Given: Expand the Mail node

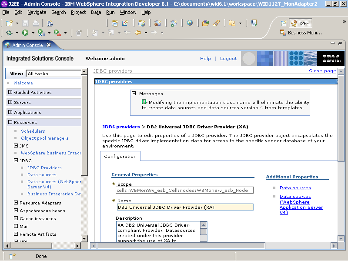Looking at the screenshot, I should [x=16, y=226].
